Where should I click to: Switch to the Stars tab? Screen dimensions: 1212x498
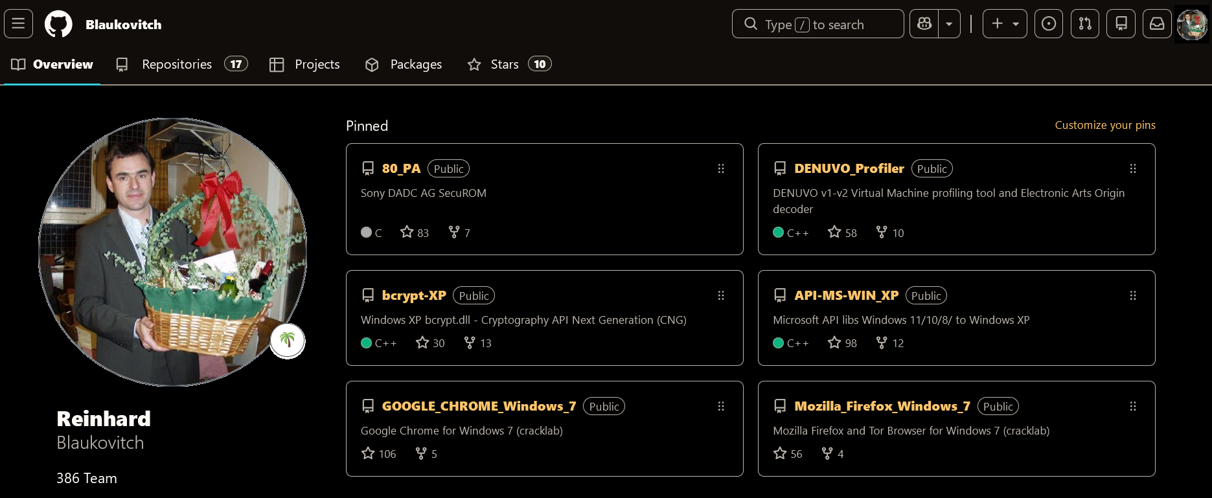click(509, 64)
